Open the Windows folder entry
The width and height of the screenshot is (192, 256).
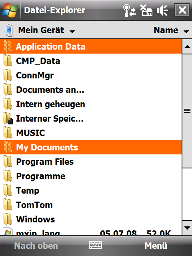coord(91,219)
